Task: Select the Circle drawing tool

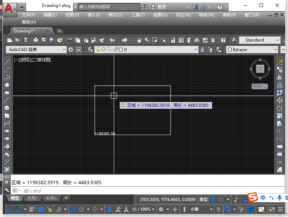Action: [7, 108]
